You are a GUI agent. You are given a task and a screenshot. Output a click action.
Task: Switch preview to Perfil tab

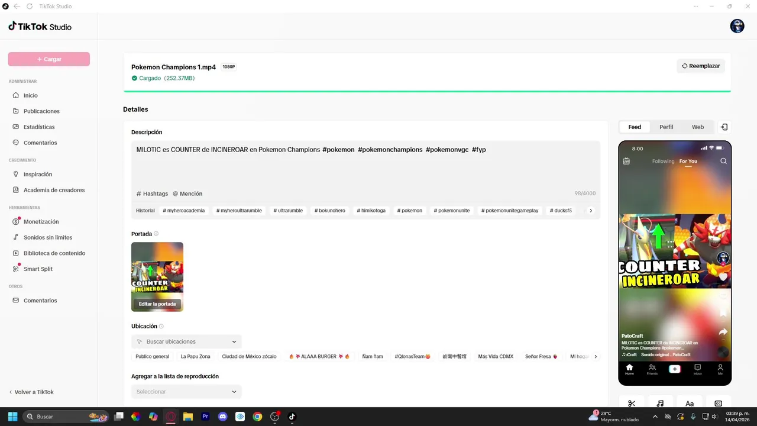tap(667, 127)
